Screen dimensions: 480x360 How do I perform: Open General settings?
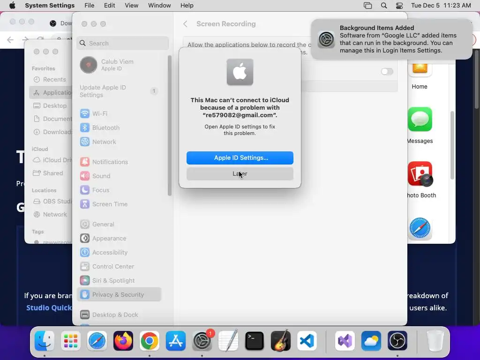coord(120,225)
